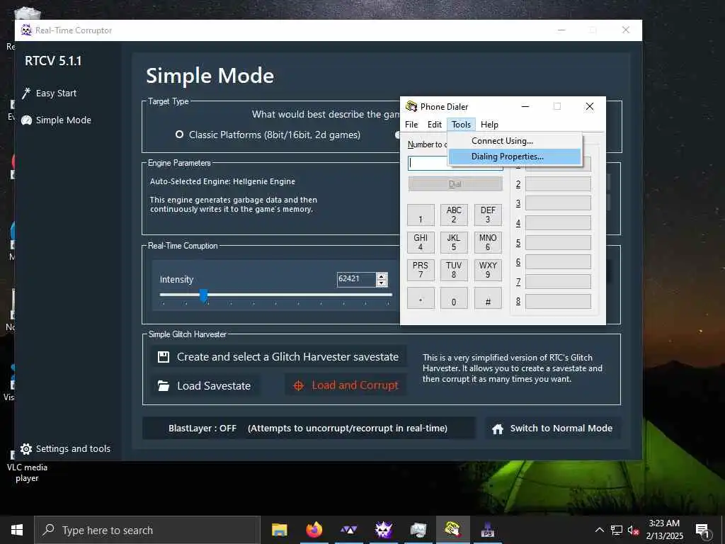Click the taskbar search box
This screenshot has width=725, height=544.
(147, 530)
